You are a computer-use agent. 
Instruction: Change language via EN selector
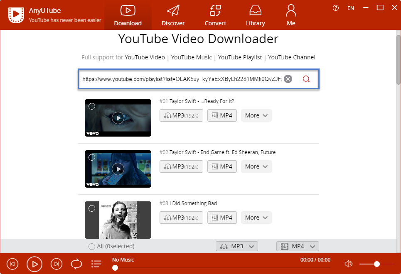pos(351,8)
